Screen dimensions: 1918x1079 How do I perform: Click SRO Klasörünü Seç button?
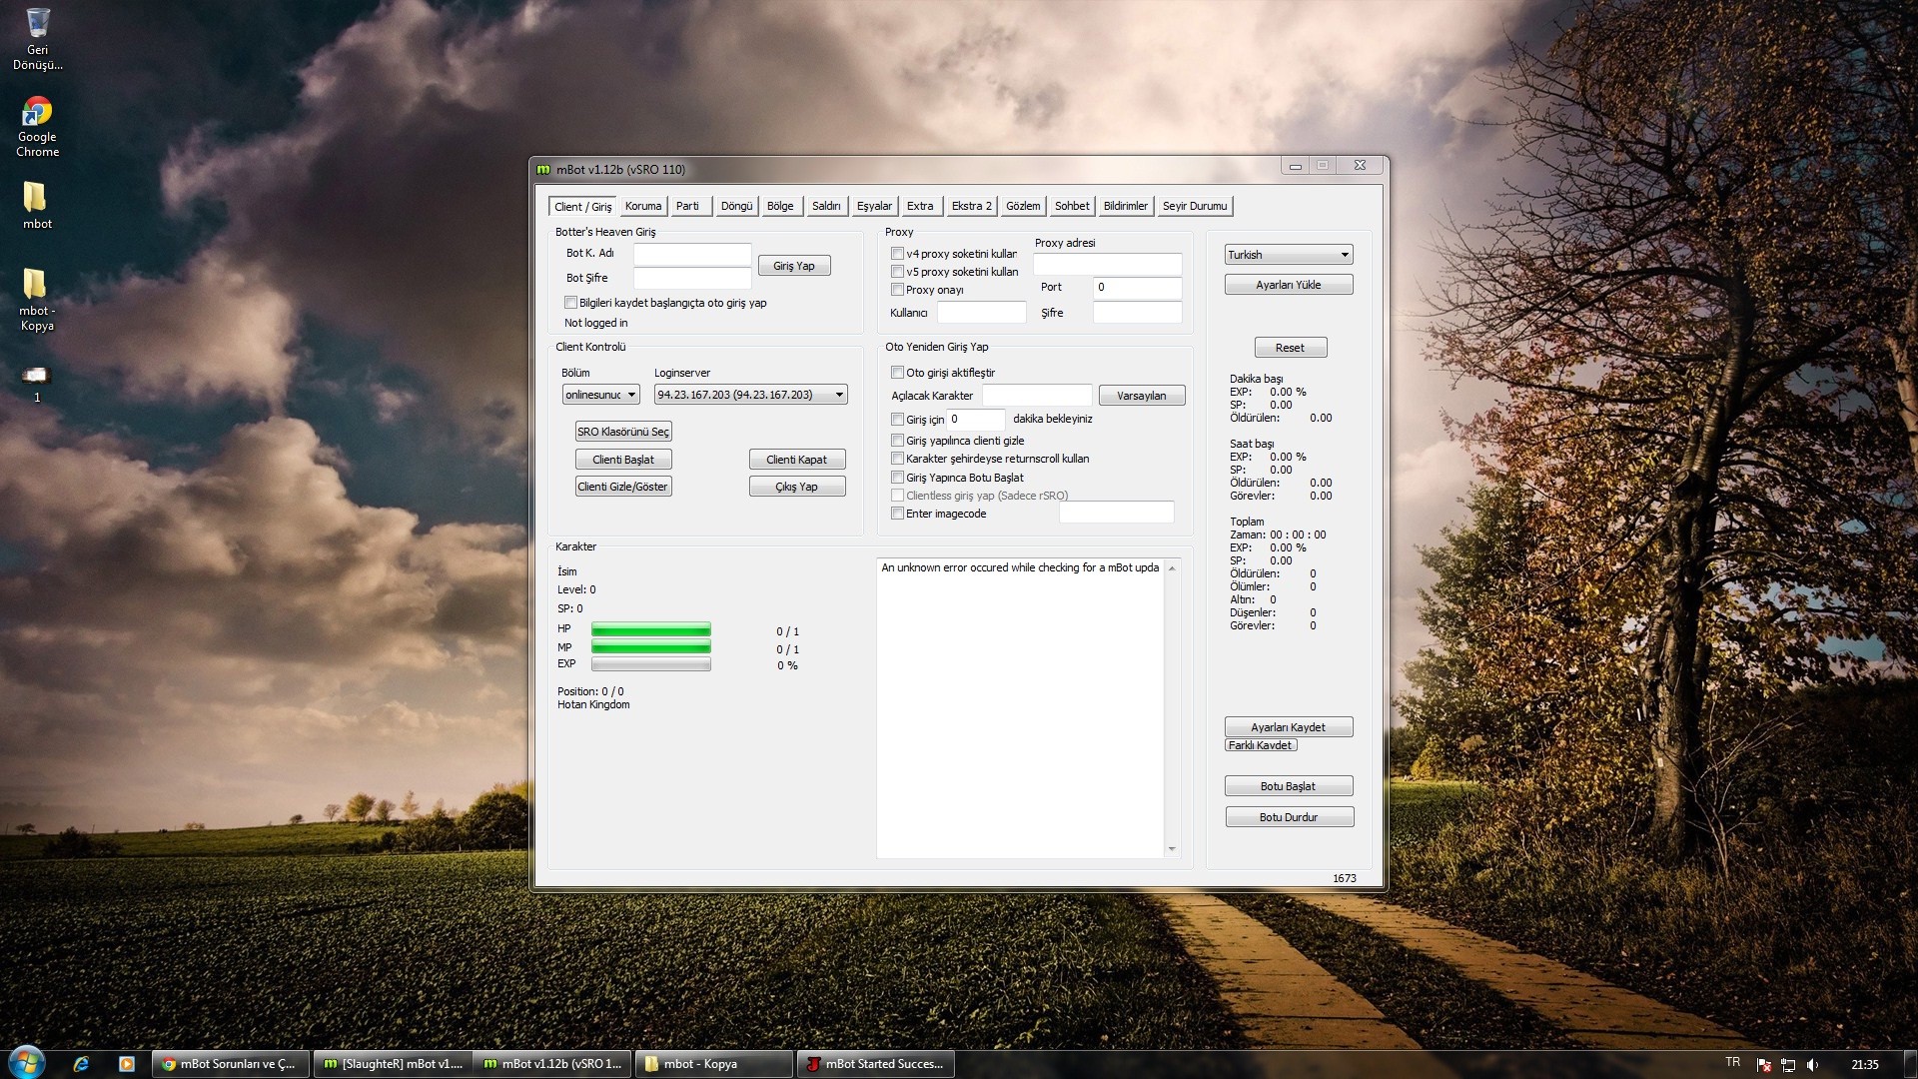623,432
